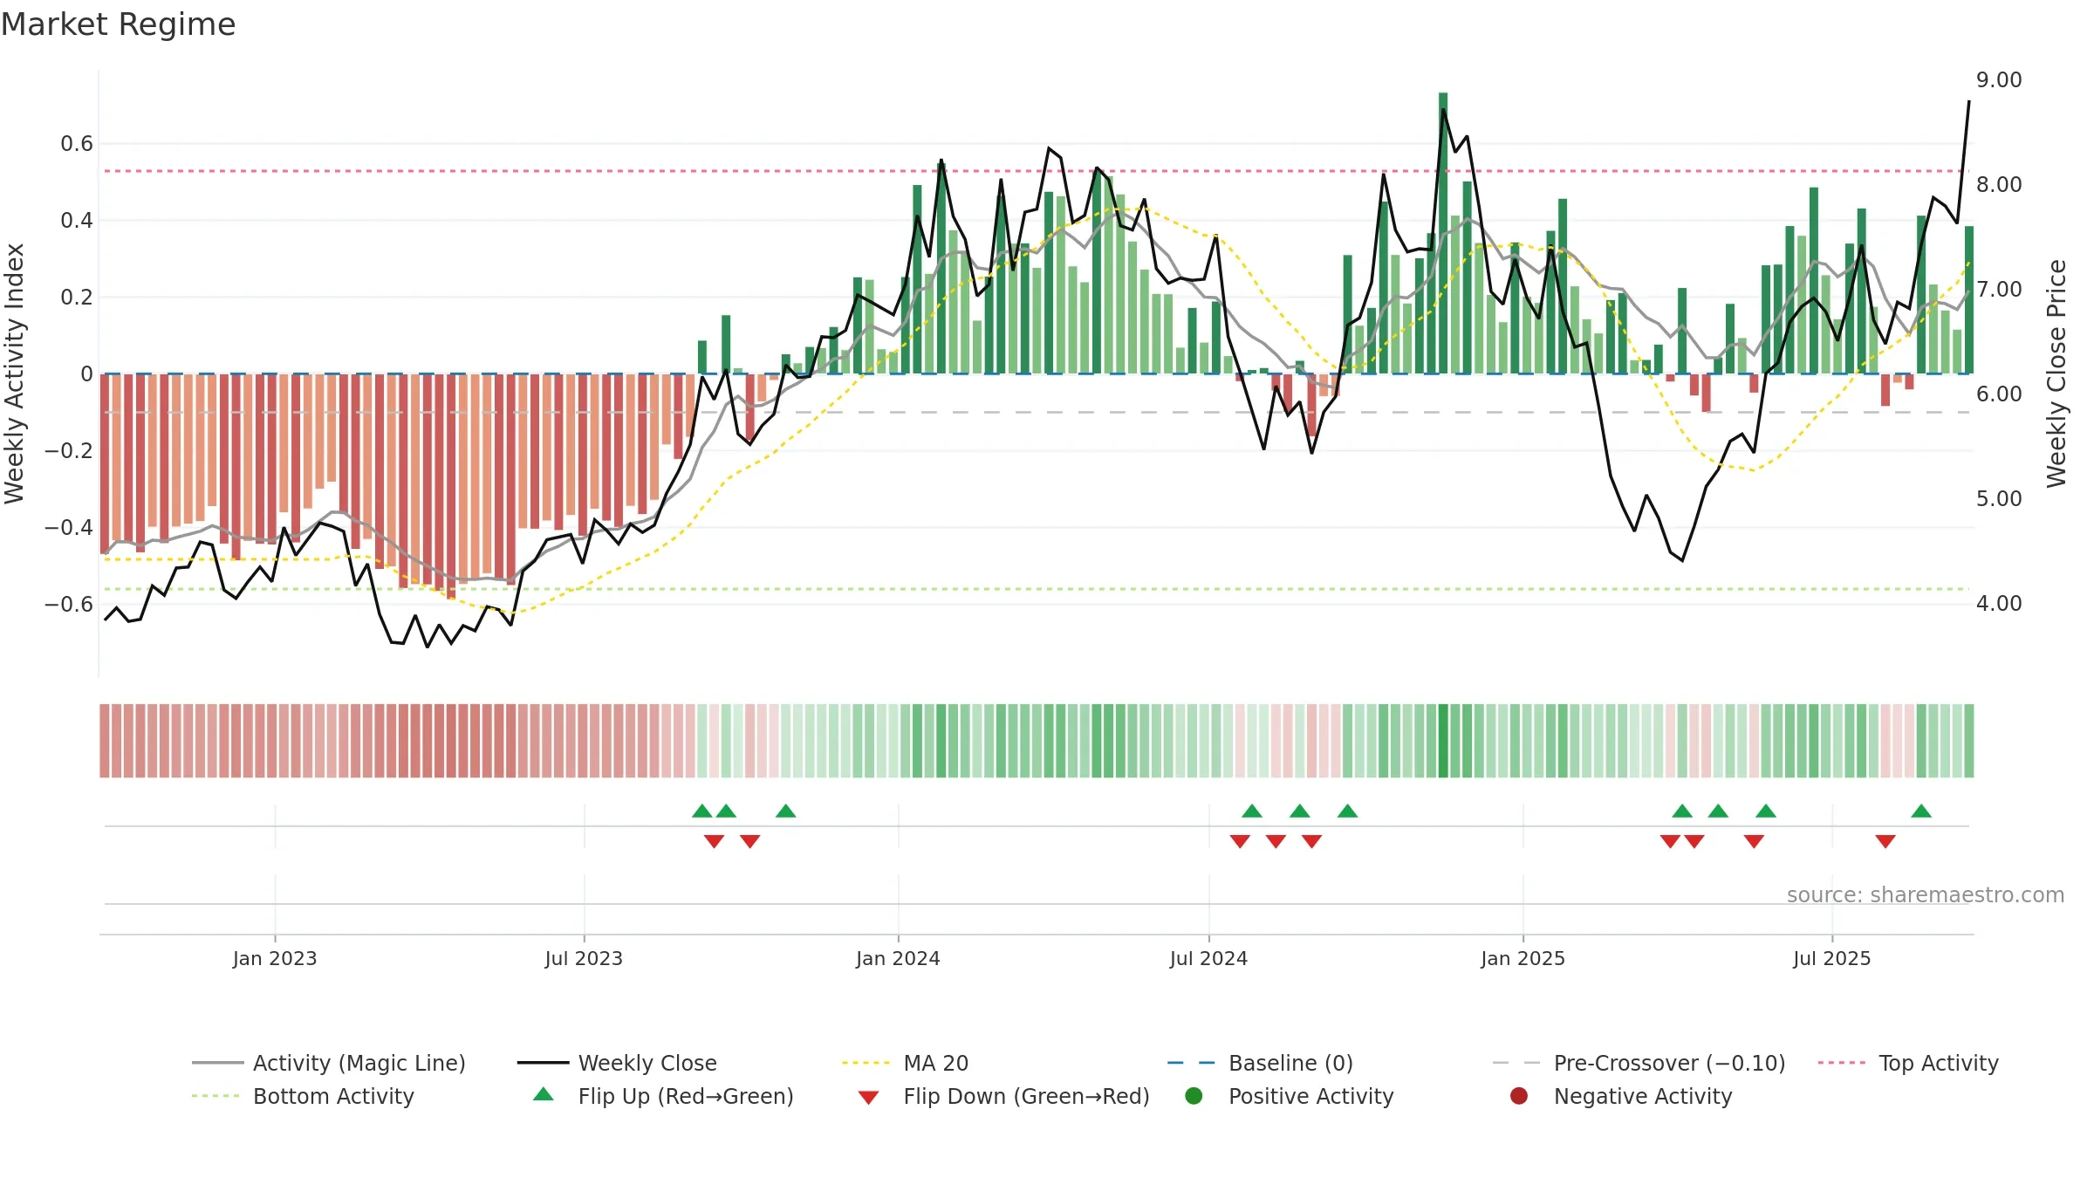The height and width of the screenshot is (1178, 2094).
Task: Click the last green flip-up marker after Jul 2025
Action: [1921, 811]
